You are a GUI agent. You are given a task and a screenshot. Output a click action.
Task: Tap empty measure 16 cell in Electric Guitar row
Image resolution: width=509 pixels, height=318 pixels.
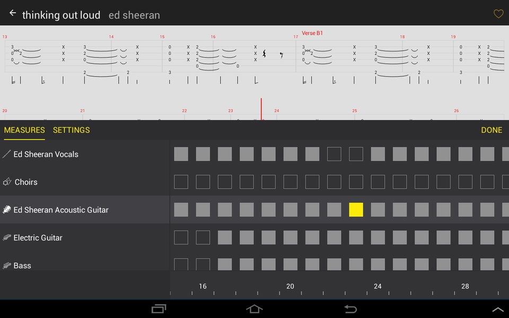(x=203, y=237)
